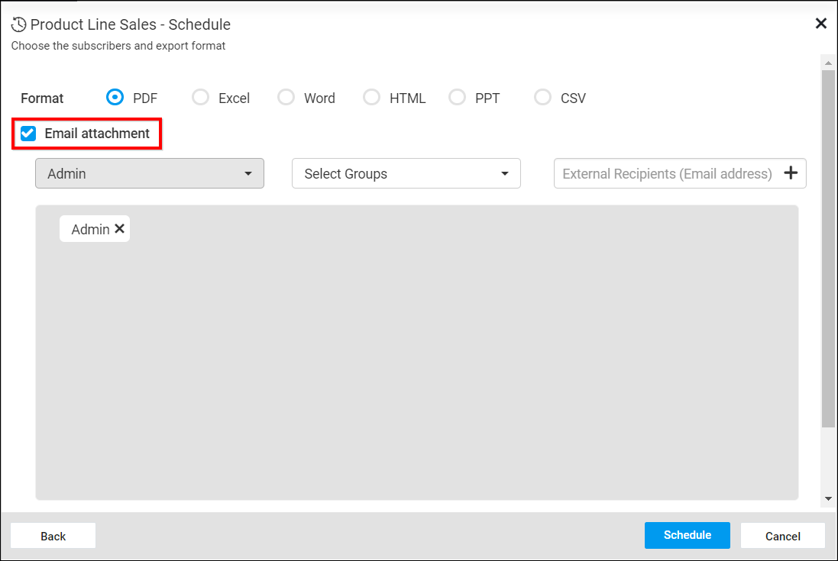Pick the PPT format radio button
This screenshot has height=561, width=838.
tap(457, 97)
